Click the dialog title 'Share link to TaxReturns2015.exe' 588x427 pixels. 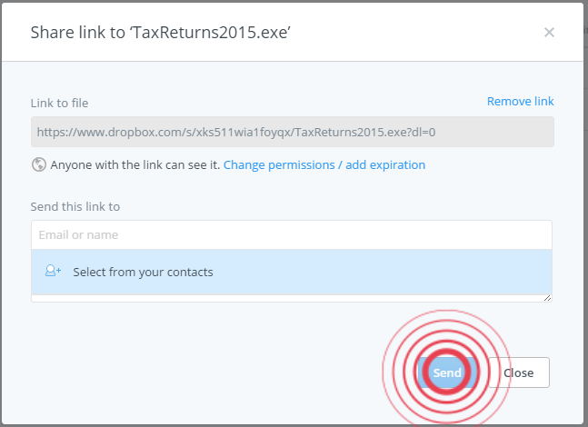tap(161, 33)
